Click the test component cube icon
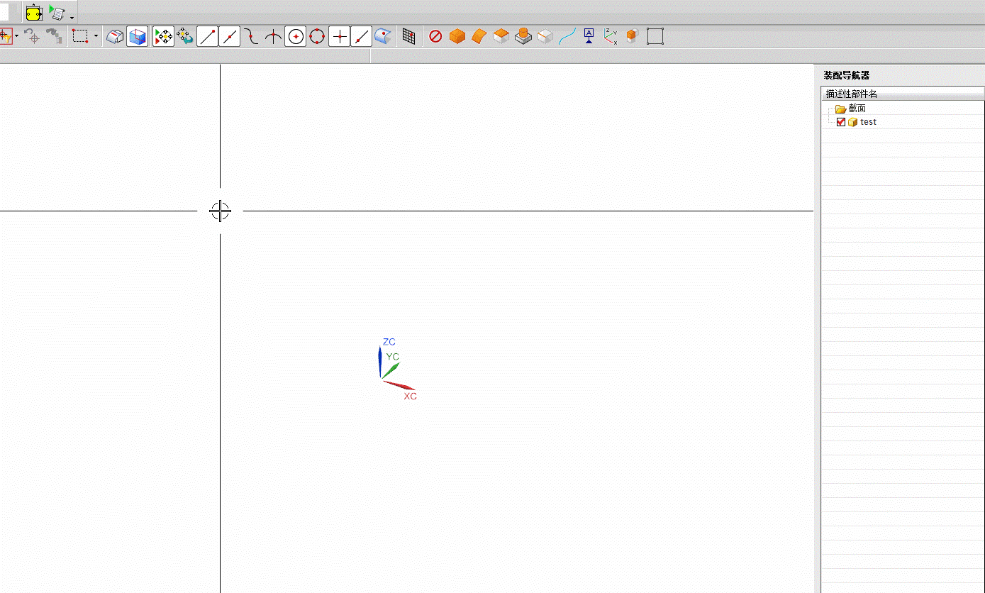Viewport: 985px width, 593px height. pyautogui.click(x=853, y=122)
